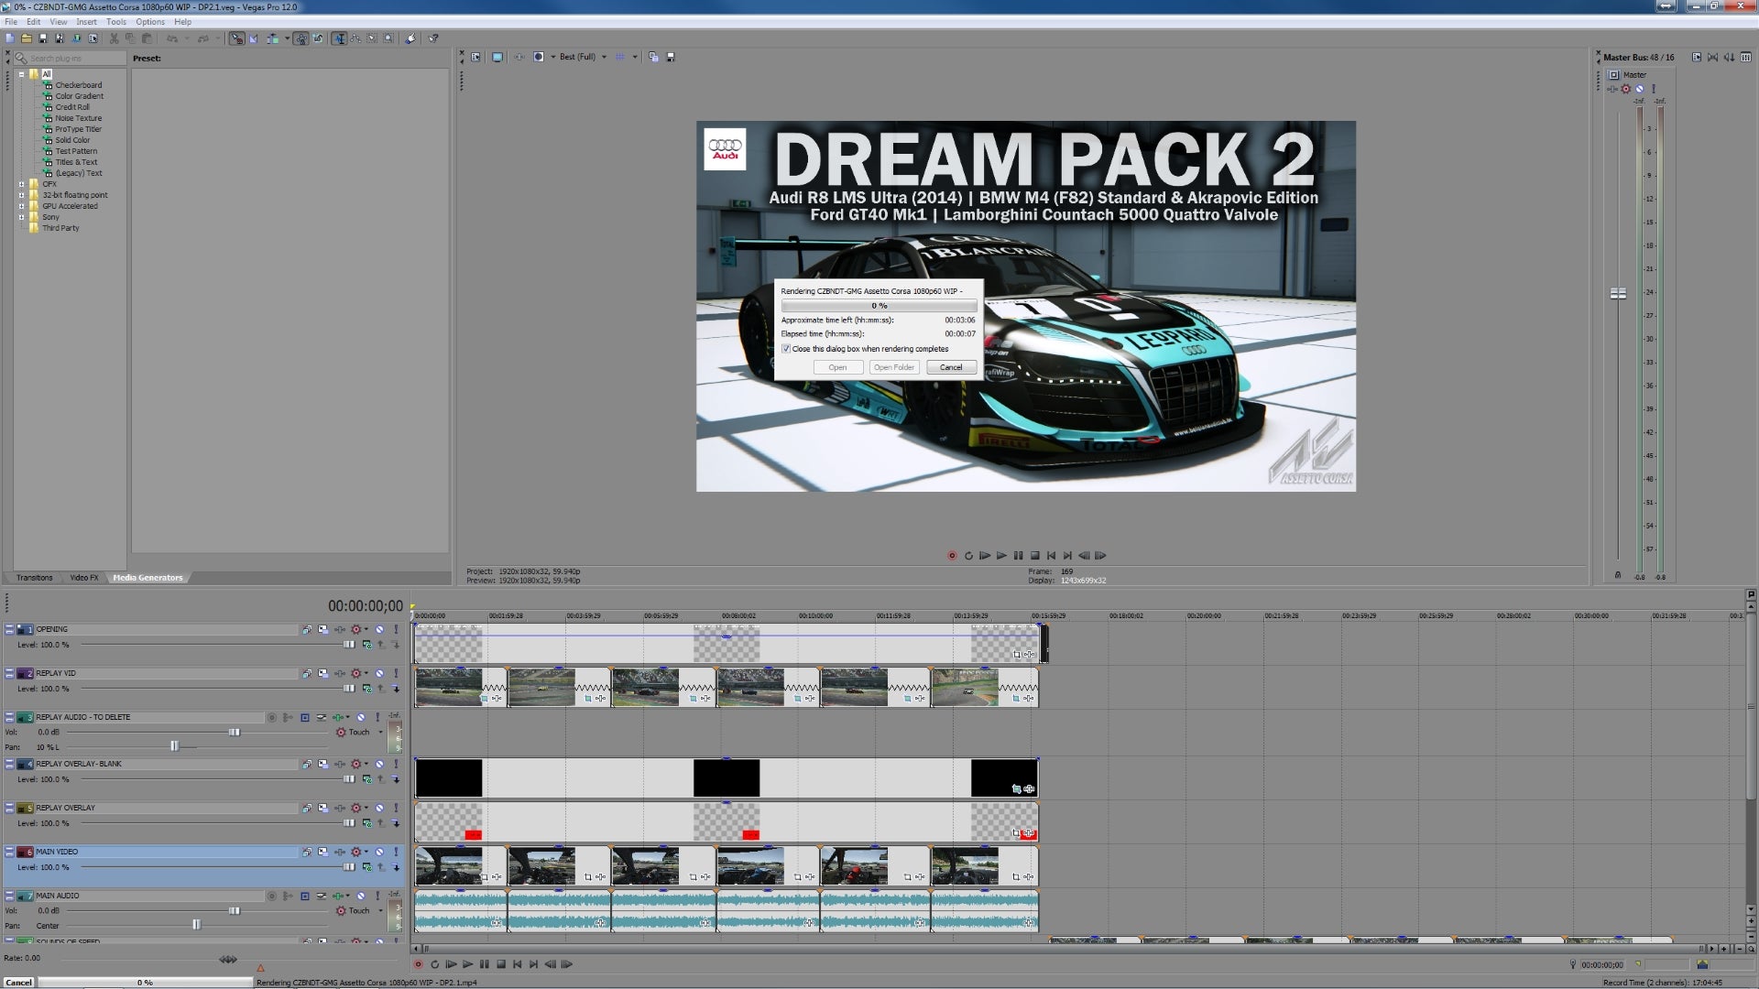The image size is (1759, 989).
Task: Arm MAIN AUDIO track for record
Action: point(272,896)
